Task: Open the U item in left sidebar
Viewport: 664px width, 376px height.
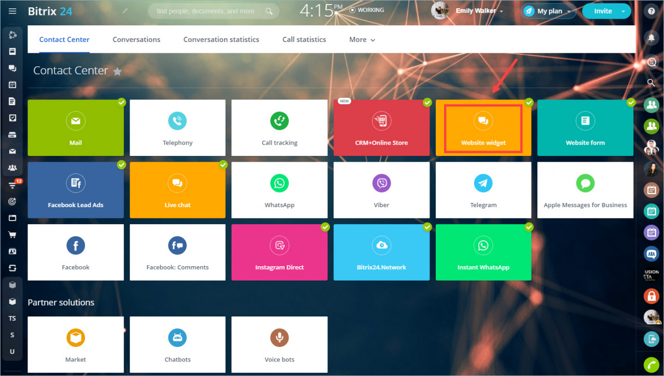Action: click(12, 352)
